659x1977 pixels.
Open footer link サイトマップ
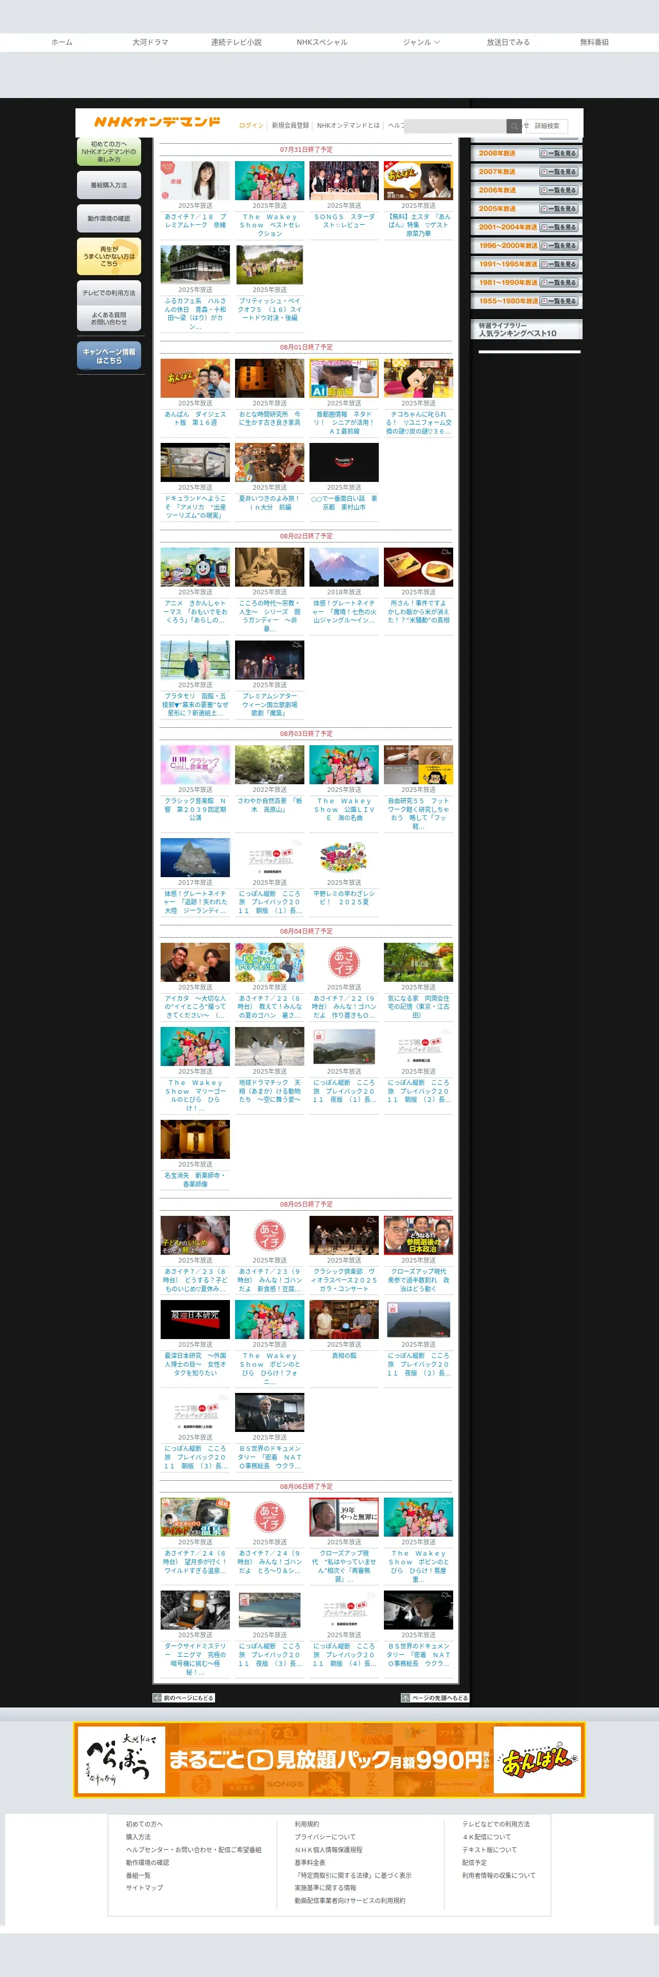pos(144,1887)
